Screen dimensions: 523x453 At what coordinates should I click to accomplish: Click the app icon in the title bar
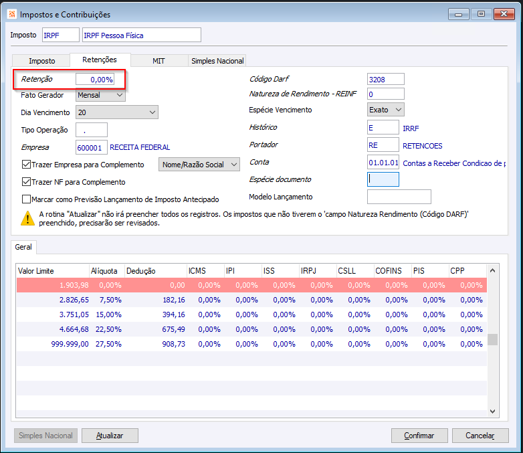pyautogui.click(x=12, y=14)
